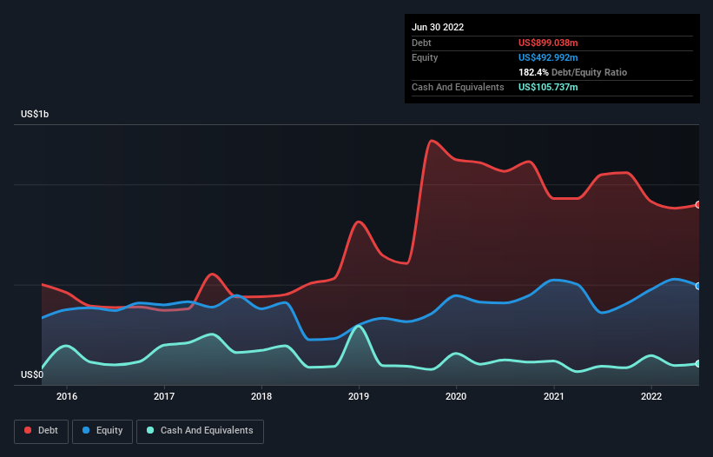This screenshot has width=713, height=457.
Task: Toggle Cash And Equivalents legend button
Action: coord(200,431)
